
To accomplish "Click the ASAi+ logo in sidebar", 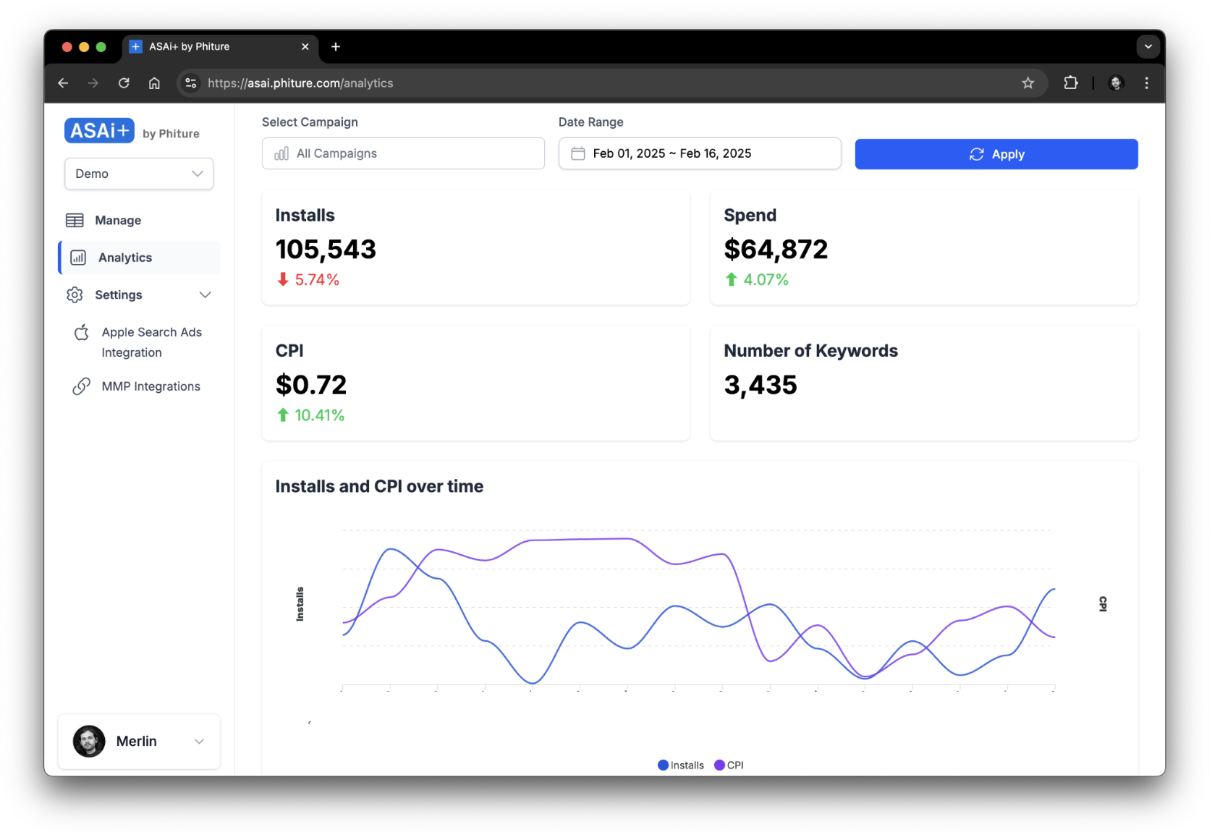I will coord(99,131).
